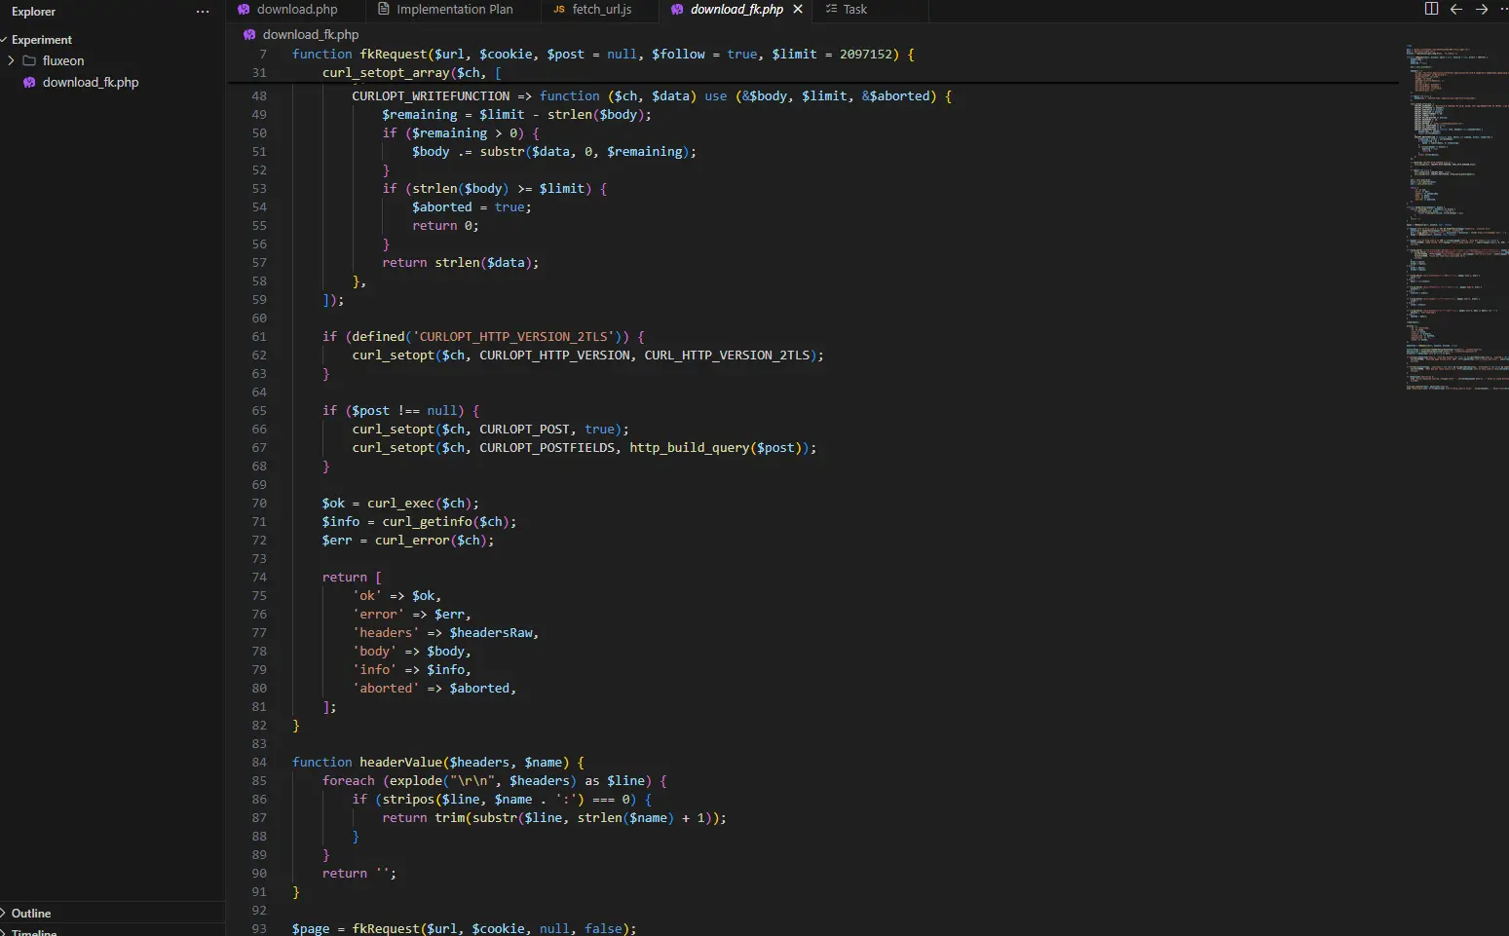This screenshot has width=1509, height=936.
Task: Click stripos condition on line 86
Action: 502,800
